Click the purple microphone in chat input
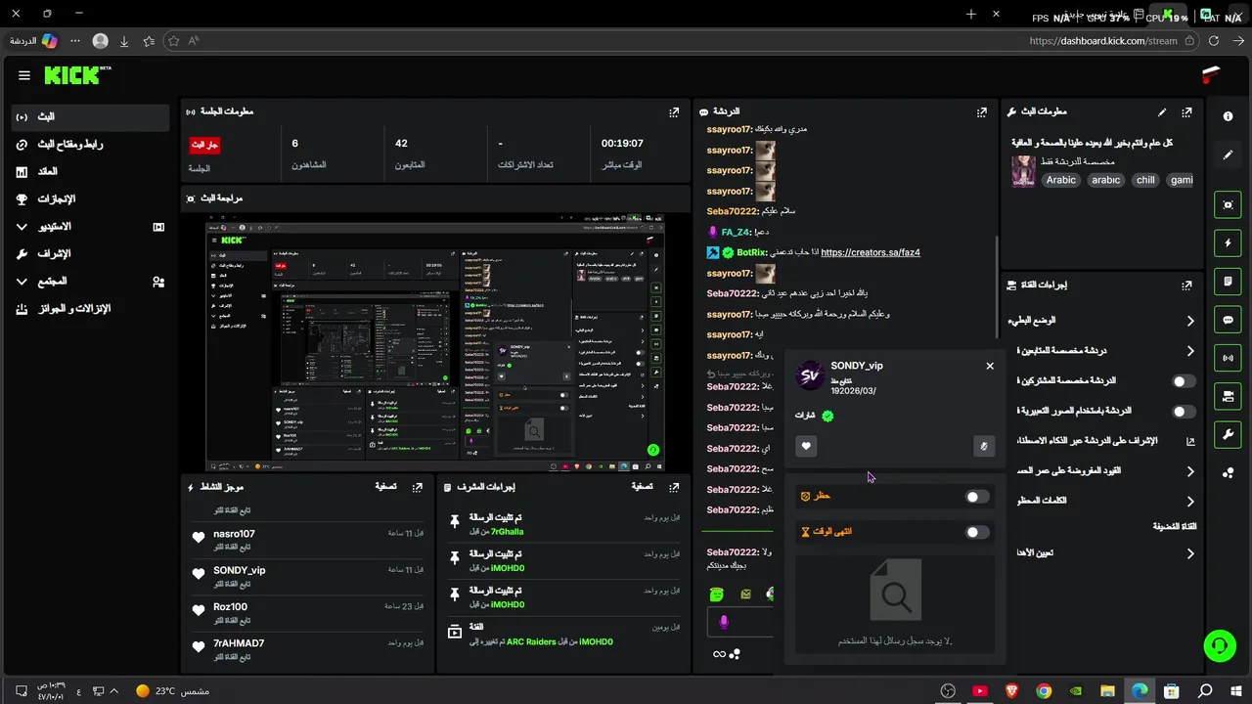The height and width of the screenshot is (704, 1252). click(x=725, y=622)
